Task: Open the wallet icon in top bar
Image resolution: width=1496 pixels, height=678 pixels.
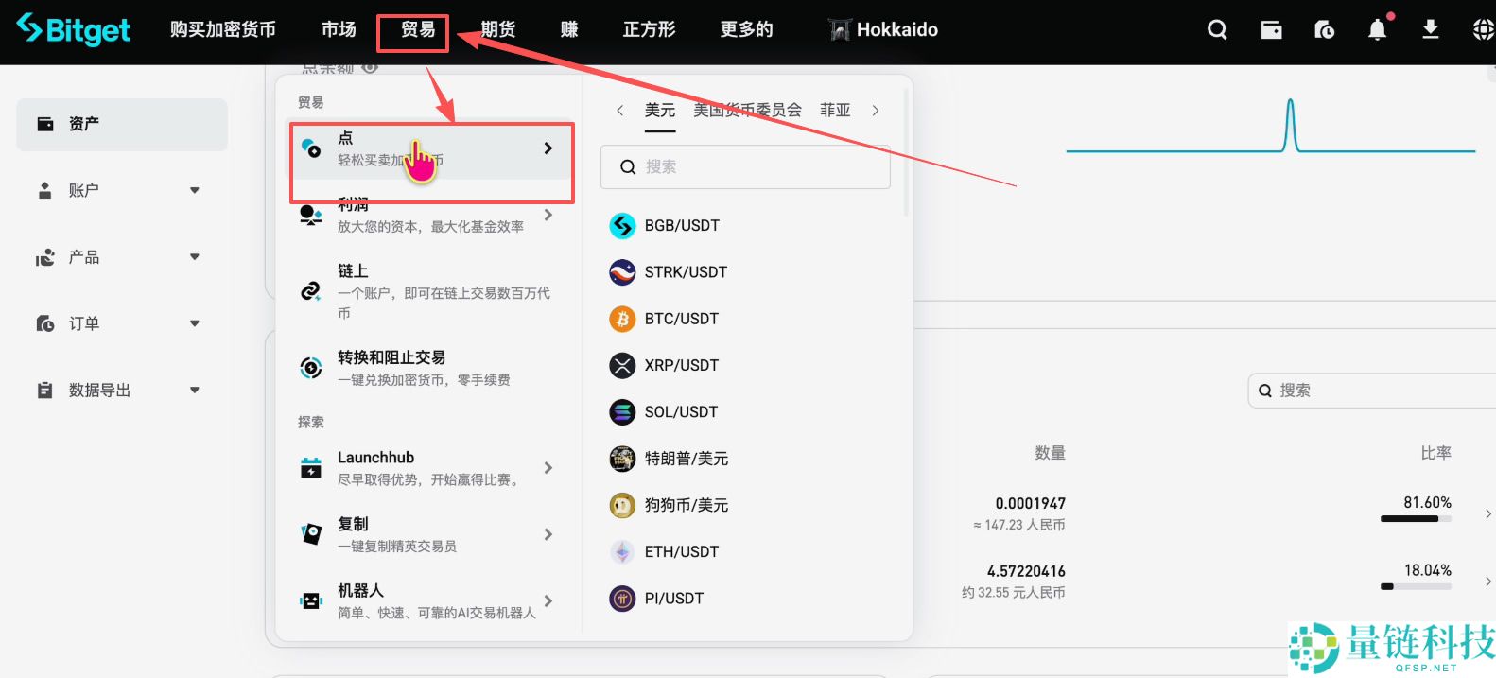Action: pyautogui.click(x=1271, y=30)
